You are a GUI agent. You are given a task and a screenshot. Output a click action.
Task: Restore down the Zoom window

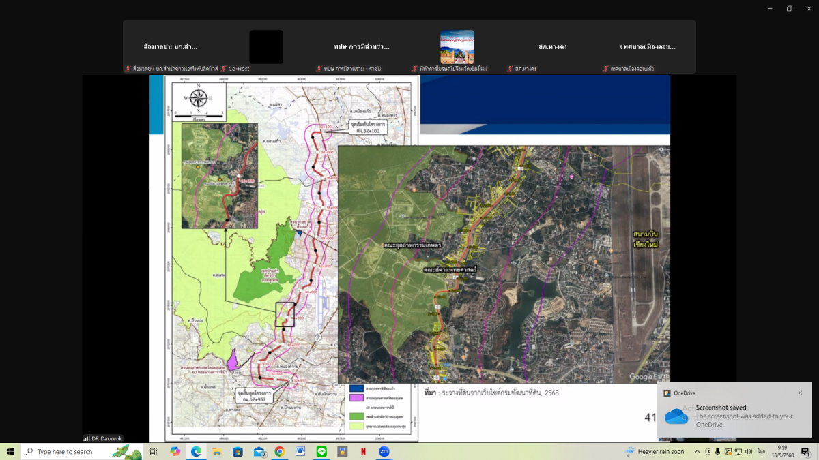pos(789,8)
